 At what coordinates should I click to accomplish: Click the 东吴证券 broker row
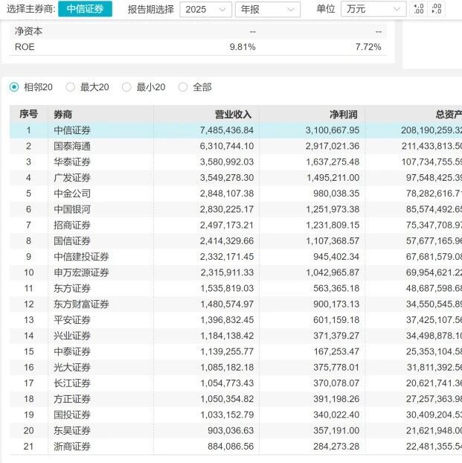236,430
